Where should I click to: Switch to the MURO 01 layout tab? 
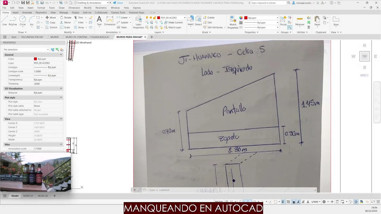28,196
